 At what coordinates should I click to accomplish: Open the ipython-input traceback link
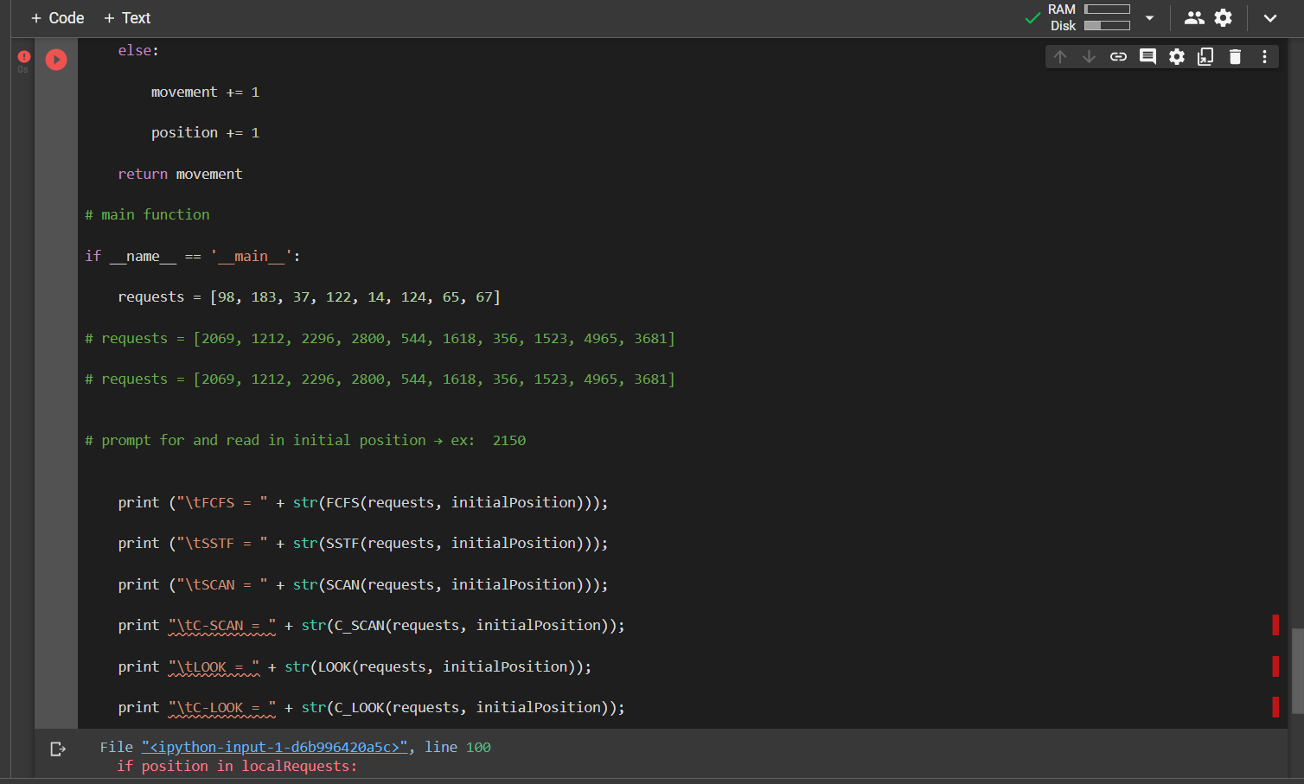tap(274, 747)
